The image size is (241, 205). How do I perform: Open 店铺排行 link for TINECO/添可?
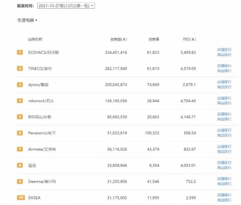coord(224,66)
